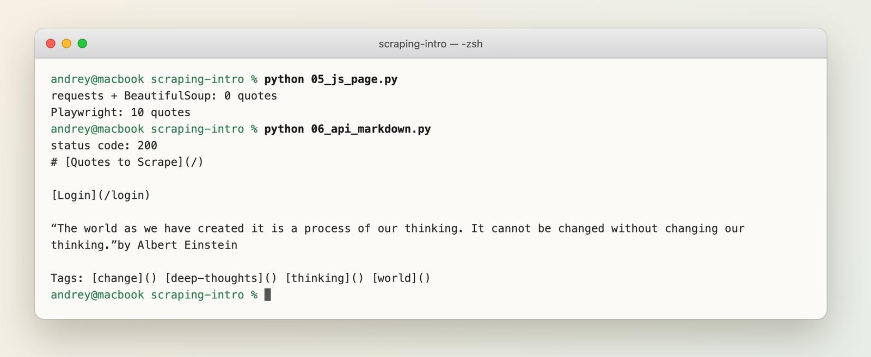This screenshot has height=357, width=871.
Task: Click the 'Playwright: 10 quotes' output line
Action: pos(121,112)
